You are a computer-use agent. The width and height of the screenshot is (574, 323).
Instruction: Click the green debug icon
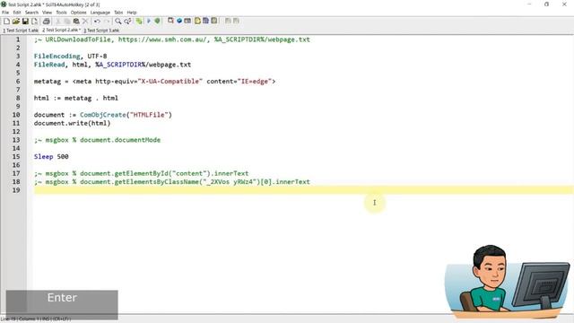(x=158, y=22)
